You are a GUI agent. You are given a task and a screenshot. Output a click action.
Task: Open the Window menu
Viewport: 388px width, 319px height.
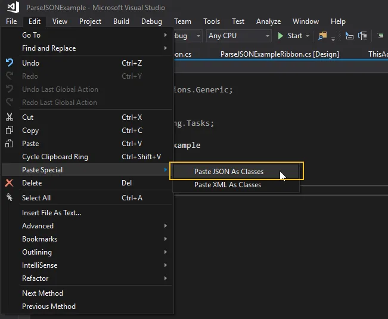click(306, 21)
